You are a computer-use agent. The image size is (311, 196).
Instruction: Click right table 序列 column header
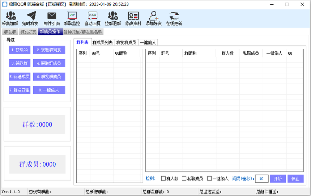(152, 54)
